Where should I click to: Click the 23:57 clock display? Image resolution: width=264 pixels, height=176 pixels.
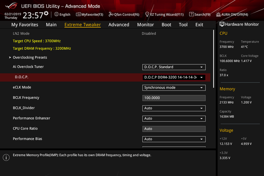point(33,15)
